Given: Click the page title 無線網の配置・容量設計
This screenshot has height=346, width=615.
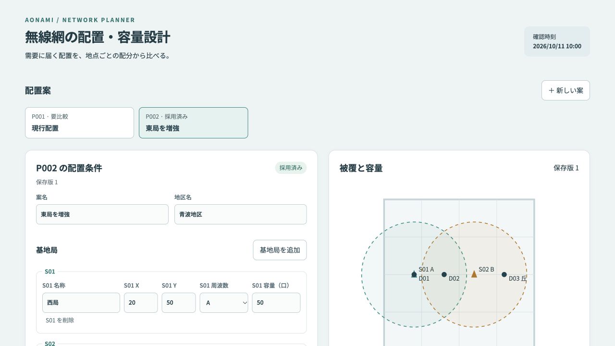Looking at the screenshot, I should click(98, 37).
